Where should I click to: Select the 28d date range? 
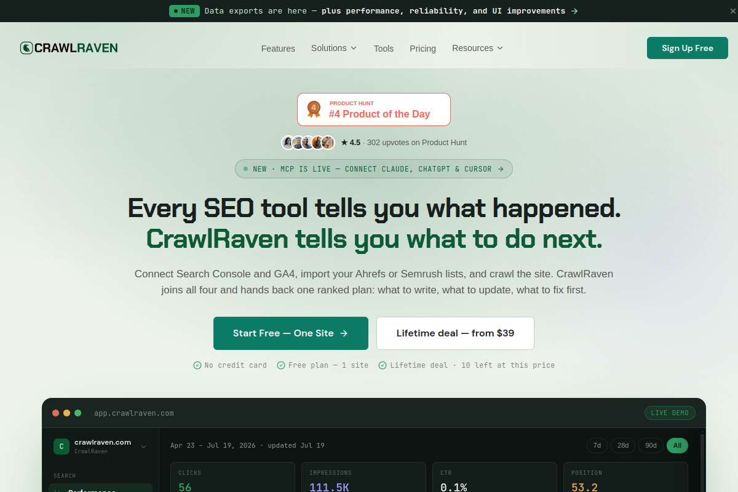623,445
